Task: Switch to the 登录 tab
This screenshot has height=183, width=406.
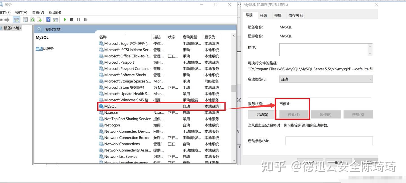Action: click(264, 15)
